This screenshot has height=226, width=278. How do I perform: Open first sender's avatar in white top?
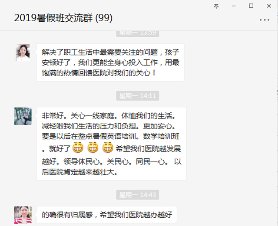23,52
